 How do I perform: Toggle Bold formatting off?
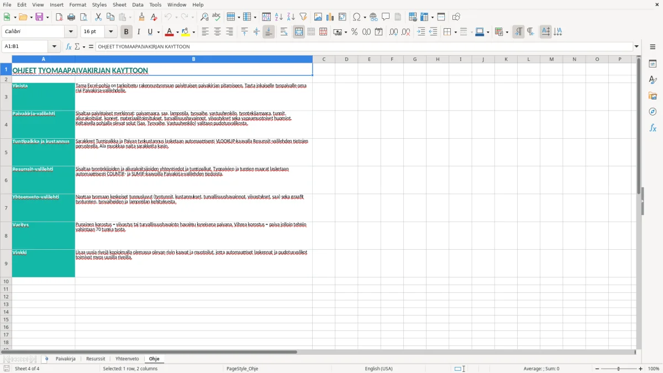click(127, 32)
